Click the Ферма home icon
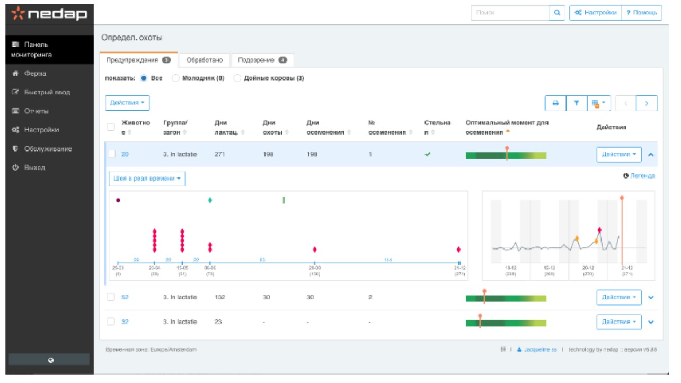This screenshot has height=383, width=681. pos(15,73)
